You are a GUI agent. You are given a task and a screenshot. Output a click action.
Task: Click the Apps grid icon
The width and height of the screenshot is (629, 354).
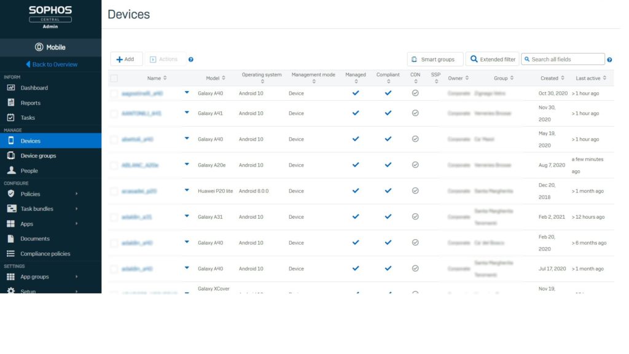11,224
